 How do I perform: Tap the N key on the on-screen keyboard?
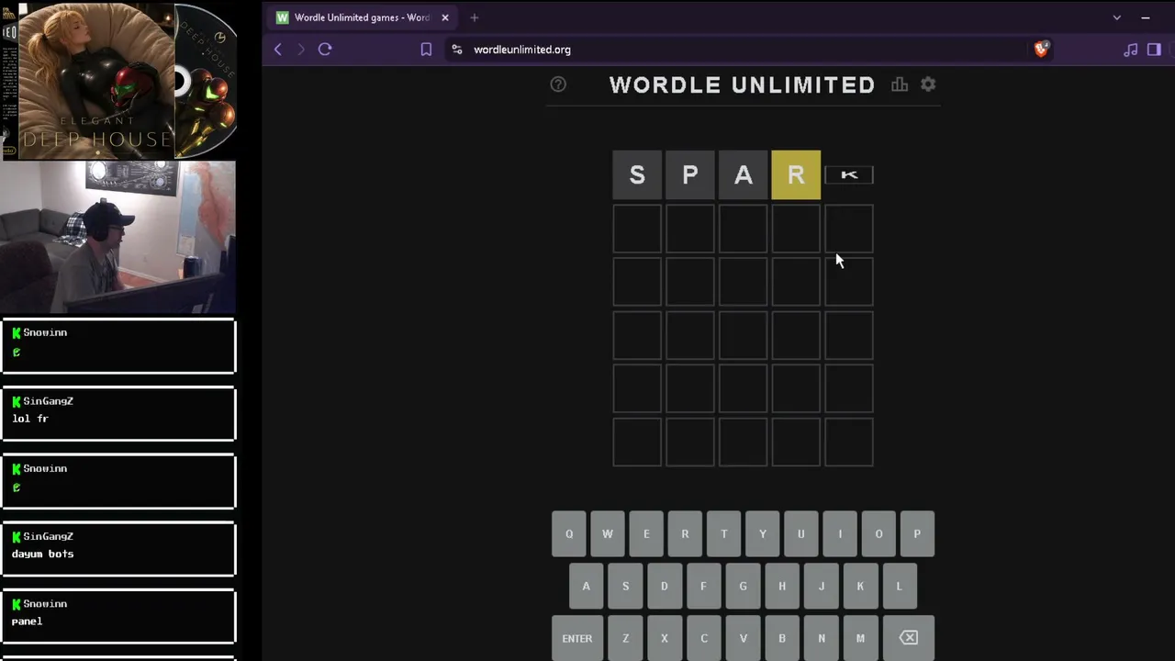822,638
